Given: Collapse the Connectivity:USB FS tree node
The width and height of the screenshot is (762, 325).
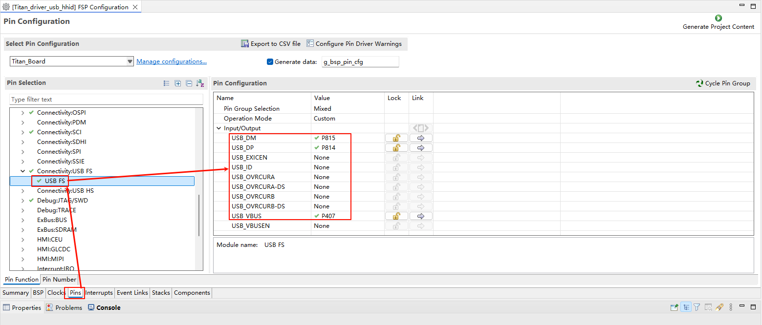Looking at the screenshot, I should coord(22,171).
